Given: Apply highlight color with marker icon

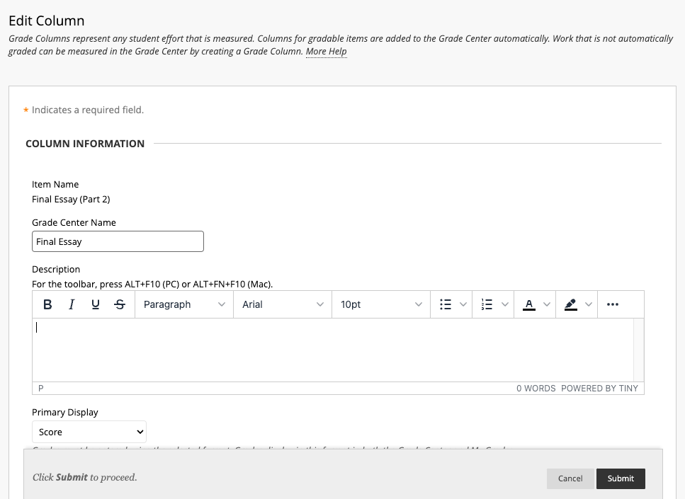Looking at the screenshot, I should tap(570, 304).
